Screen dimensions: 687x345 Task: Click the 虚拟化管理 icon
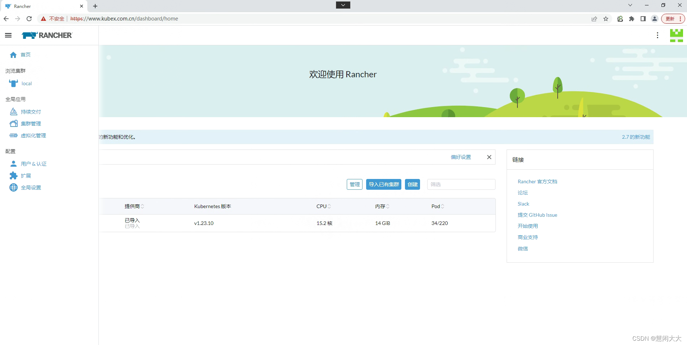14,135
